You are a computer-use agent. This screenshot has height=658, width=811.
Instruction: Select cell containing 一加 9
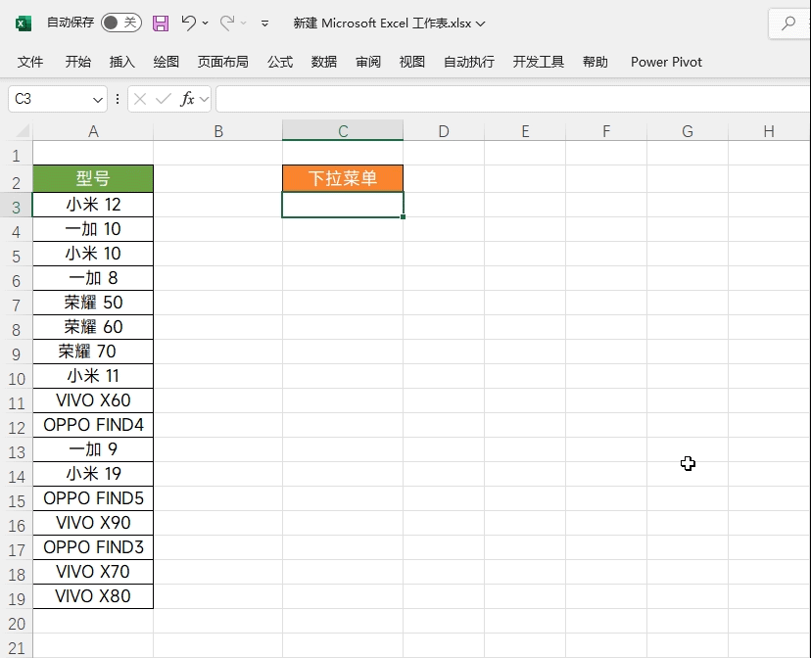[93, 449]
